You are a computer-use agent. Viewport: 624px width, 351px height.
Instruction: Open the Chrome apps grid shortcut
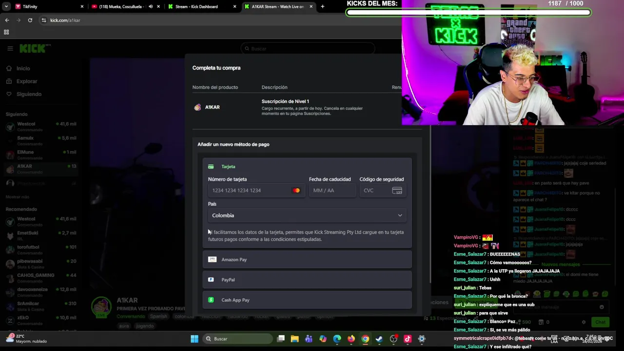[x=6, y=32]
